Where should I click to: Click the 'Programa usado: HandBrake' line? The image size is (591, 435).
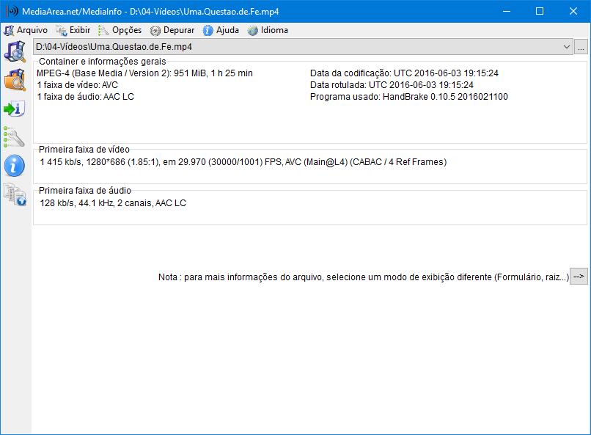[409, 97]
